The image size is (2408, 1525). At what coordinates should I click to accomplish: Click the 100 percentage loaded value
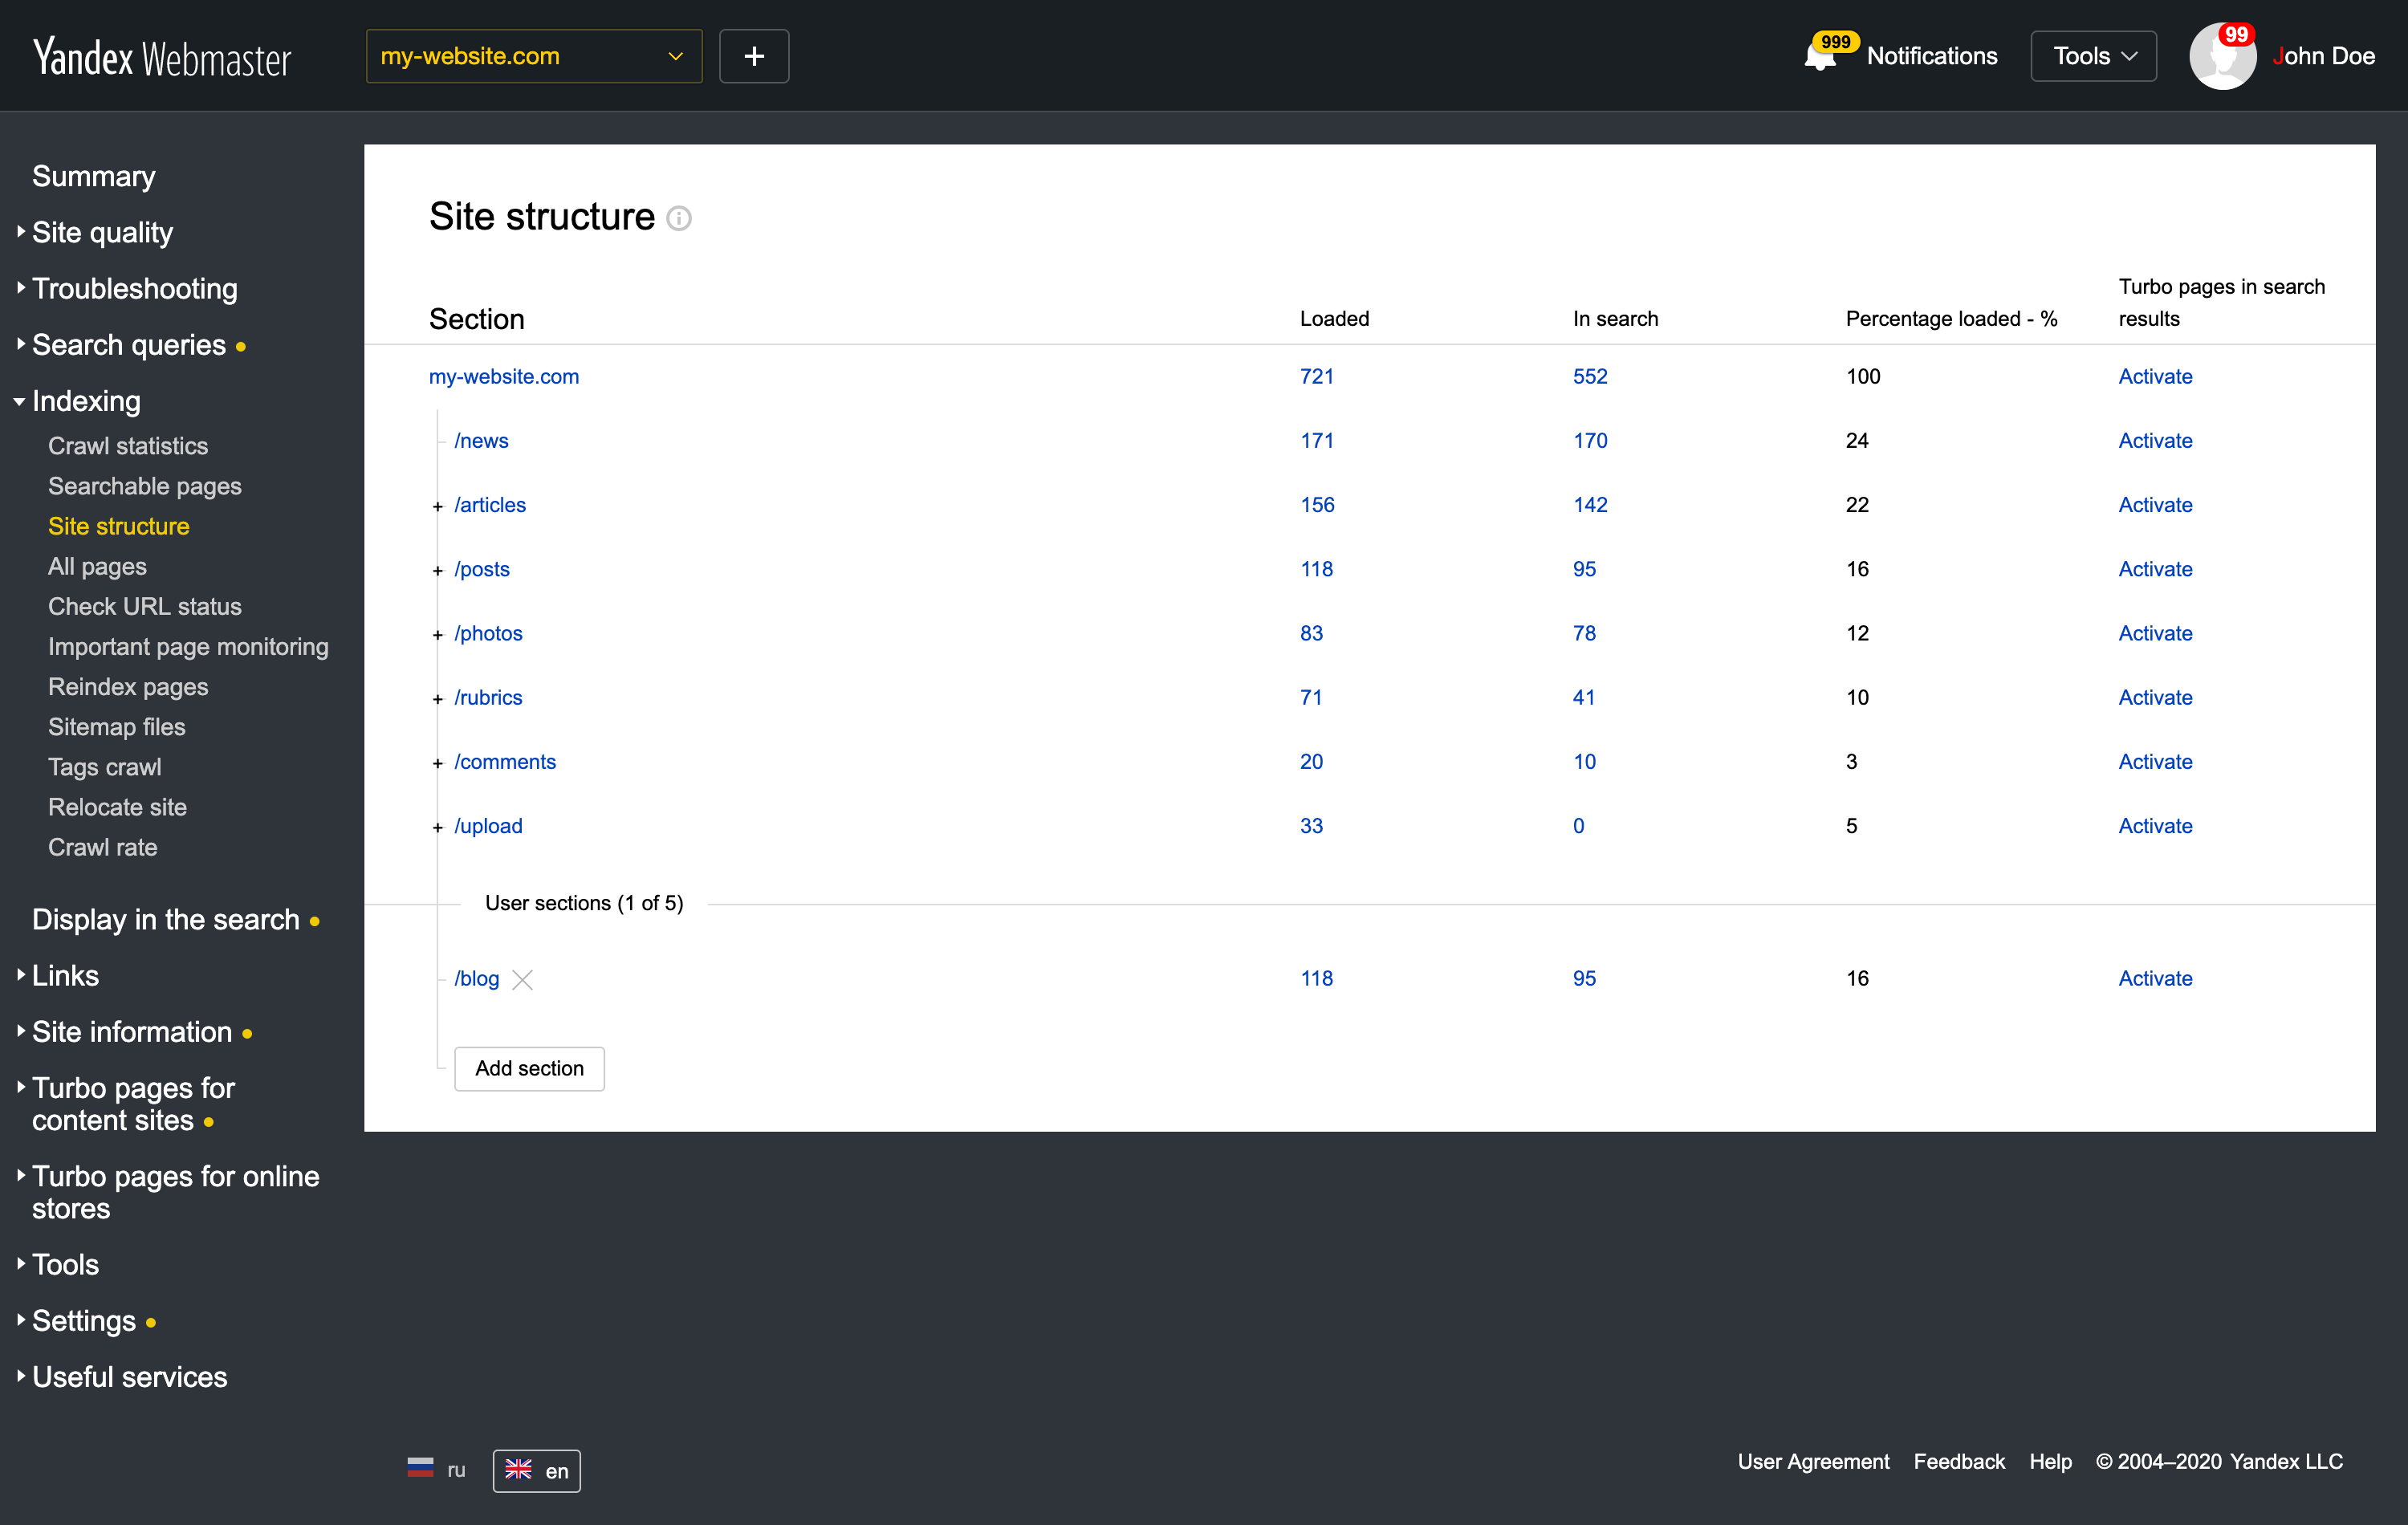pyautogui.click(x=1864, y=376)
